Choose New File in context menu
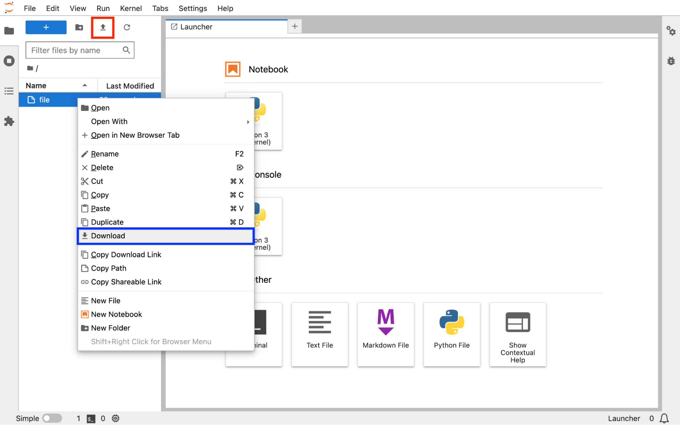The height and width of the screenshot is (425, 680). pyautogui.click(x=166, y=301)
